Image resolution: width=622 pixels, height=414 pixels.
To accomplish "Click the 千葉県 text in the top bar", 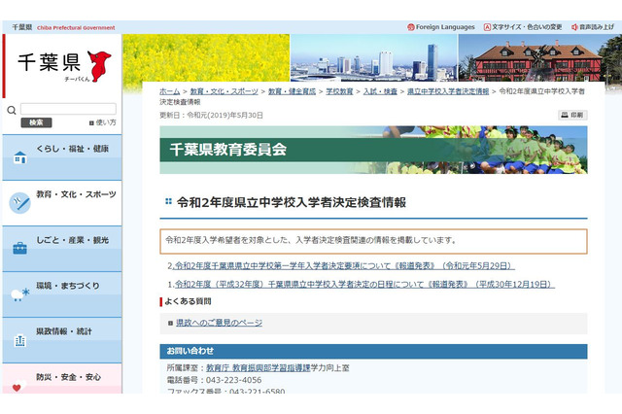I will tap(21, 27).
